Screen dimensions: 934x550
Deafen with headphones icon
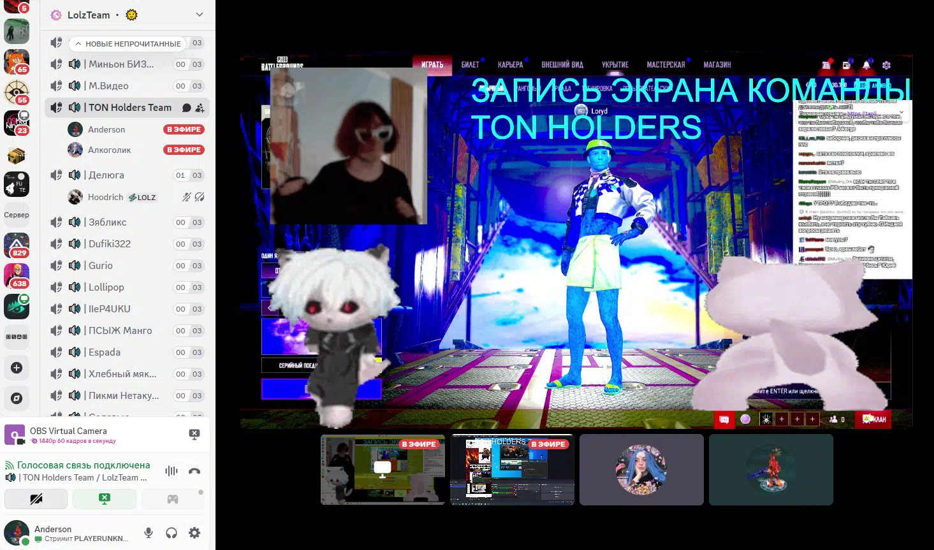[171, 533]
